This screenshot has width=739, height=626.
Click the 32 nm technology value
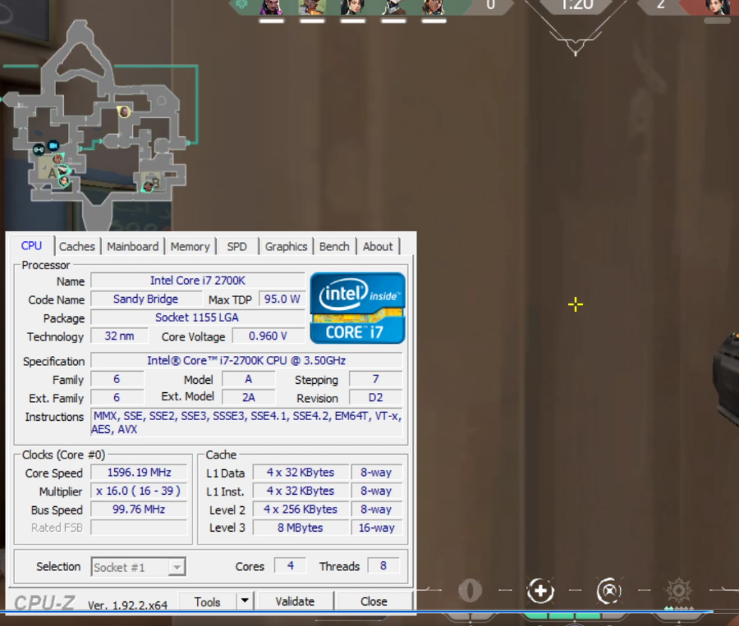tap(119, 336)
